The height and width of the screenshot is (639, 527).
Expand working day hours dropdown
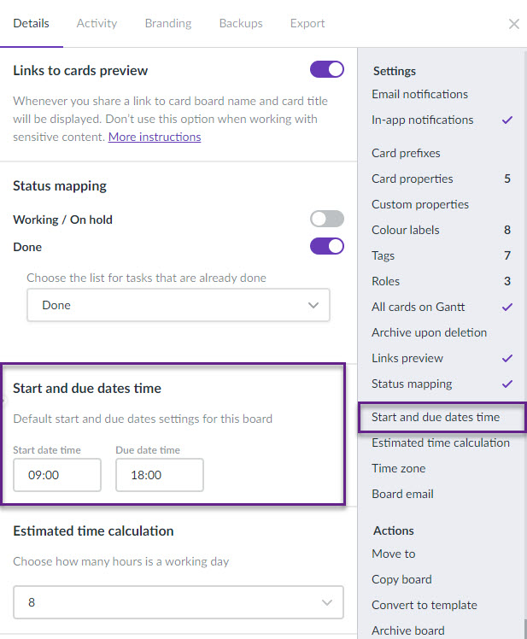click(x=179, y=602)
